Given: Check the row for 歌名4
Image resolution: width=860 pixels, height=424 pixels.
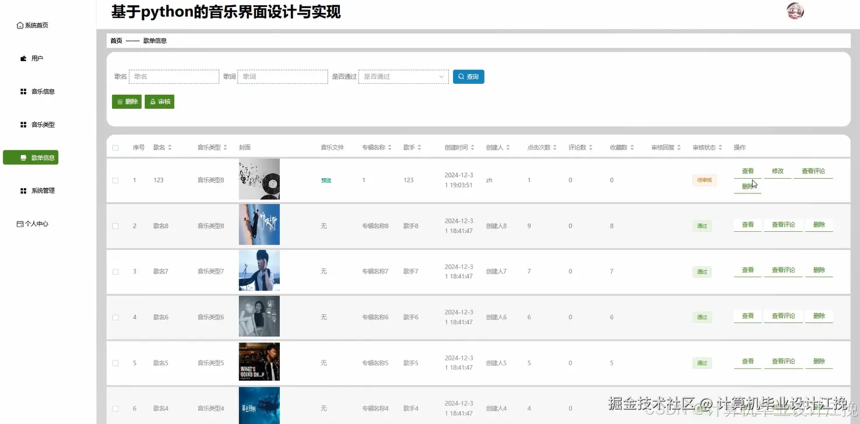Looking at the screenshot, I should pyautogui.click(x=115, y=409).
